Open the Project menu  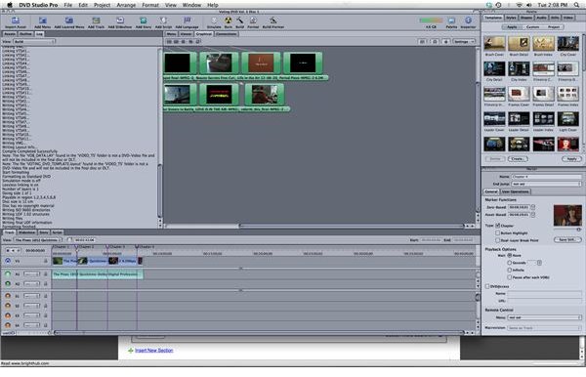(102, 5)
